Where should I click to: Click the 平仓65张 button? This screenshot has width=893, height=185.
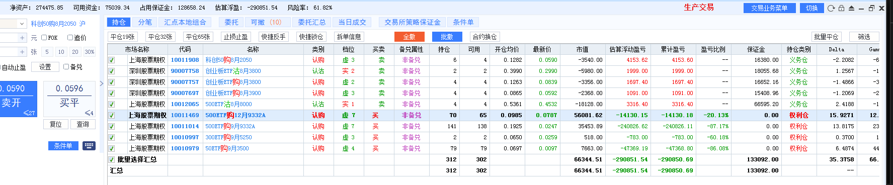[198, 37]
